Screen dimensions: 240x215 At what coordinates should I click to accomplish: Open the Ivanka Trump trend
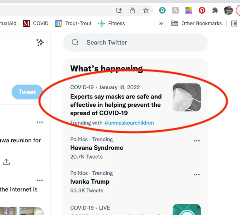point(90,182)
